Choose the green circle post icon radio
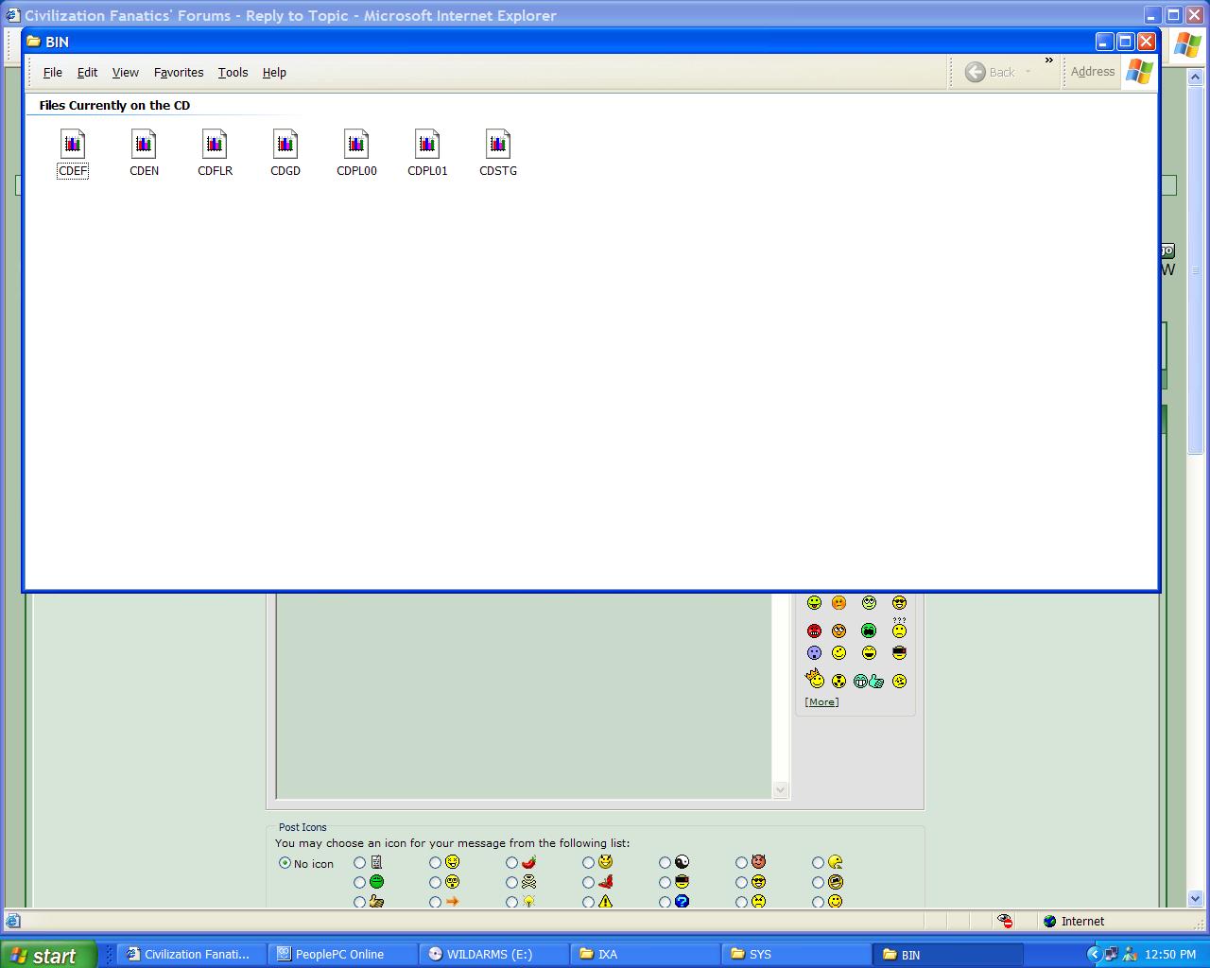Image resolution: width=1210 pixels, height=968 pixels. coord(359,883)
